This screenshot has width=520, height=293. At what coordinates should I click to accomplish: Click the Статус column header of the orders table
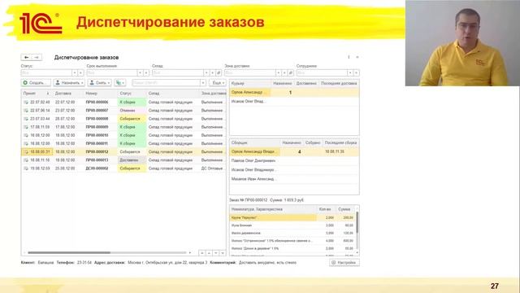(132, 94)
